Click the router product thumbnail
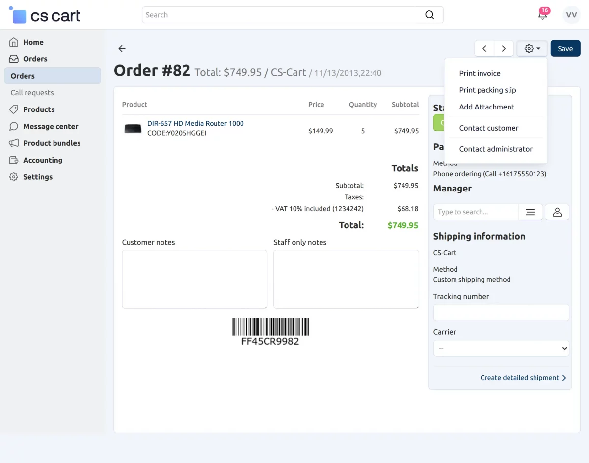589x463 pixels. (x=133, y=129)
